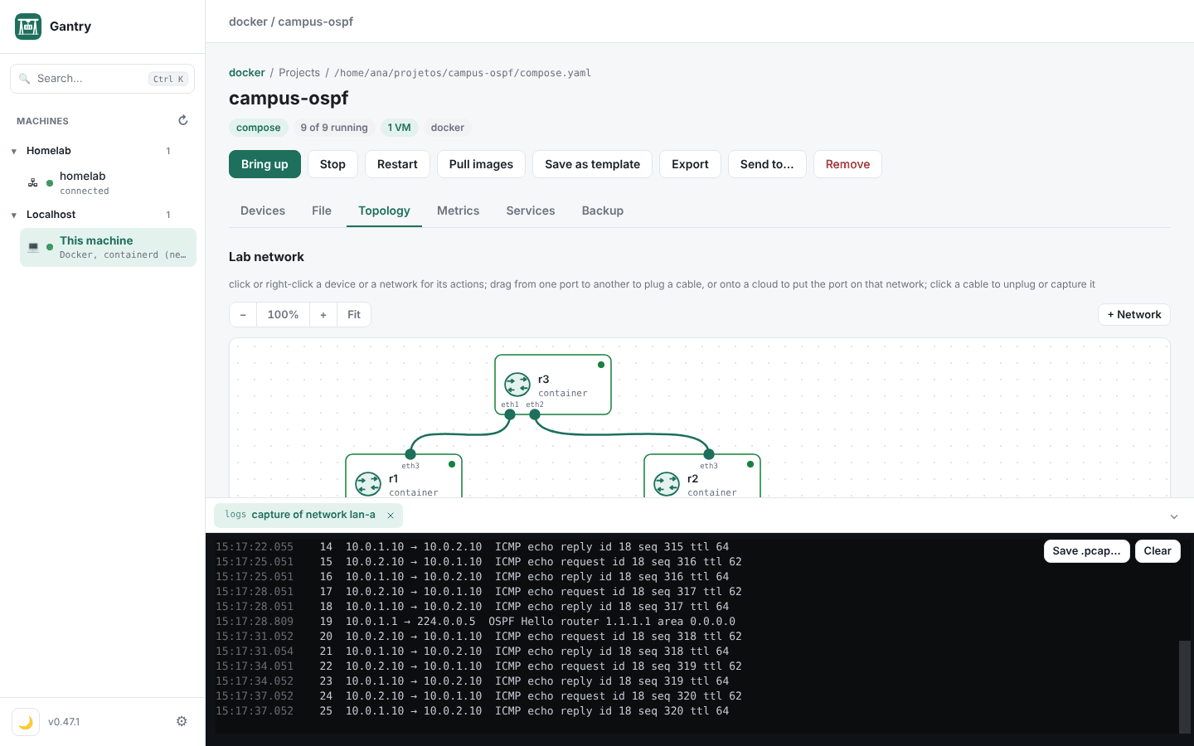Click the r3 router icon
1194x746 pixels.
tap(517, 385)
